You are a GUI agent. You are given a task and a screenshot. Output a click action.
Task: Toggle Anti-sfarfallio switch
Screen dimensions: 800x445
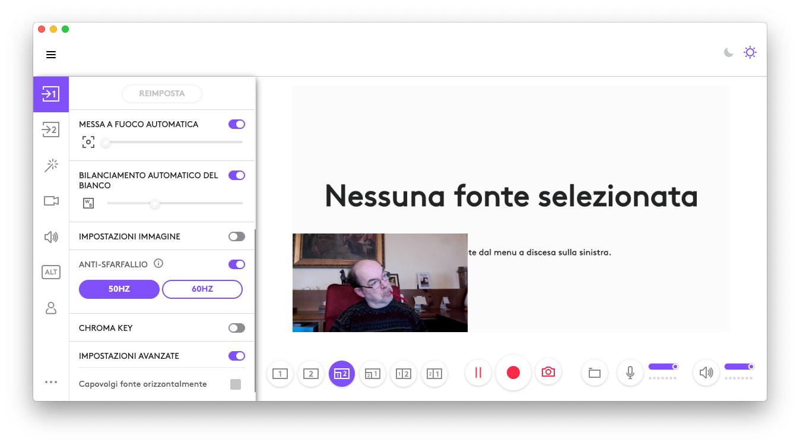pos(237,264)
